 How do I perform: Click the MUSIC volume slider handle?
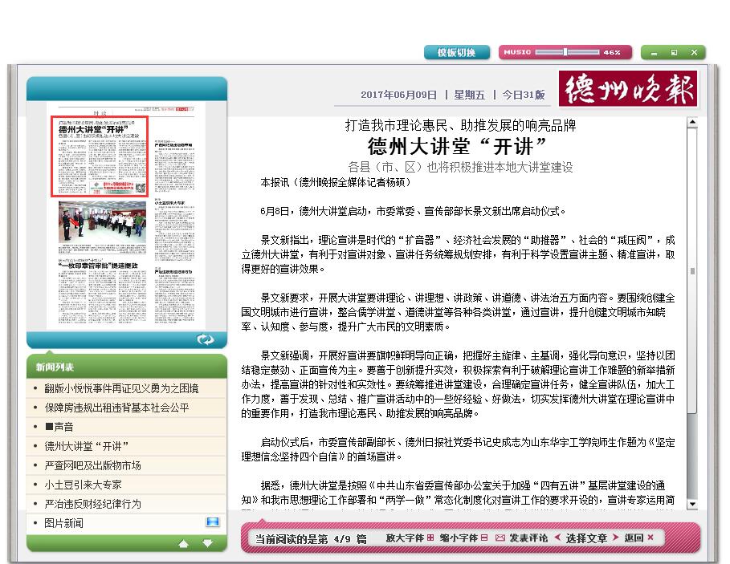[565, 52]
